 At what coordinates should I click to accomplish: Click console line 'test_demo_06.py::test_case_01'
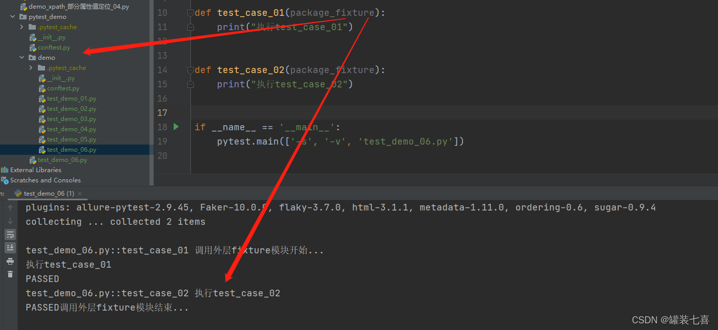click(x=175, y=250)
